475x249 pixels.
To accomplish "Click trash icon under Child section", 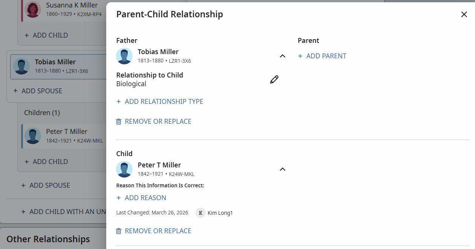I will 119,231.
